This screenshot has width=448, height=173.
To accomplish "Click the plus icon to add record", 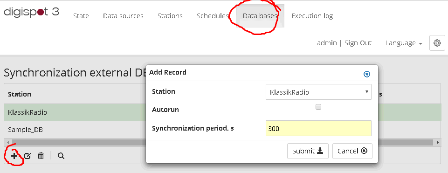I will [14, 156].
